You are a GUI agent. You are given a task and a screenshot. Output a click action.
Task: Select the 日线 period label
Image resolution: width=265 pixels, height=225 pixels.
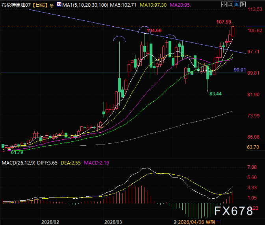tap(40, 5)
